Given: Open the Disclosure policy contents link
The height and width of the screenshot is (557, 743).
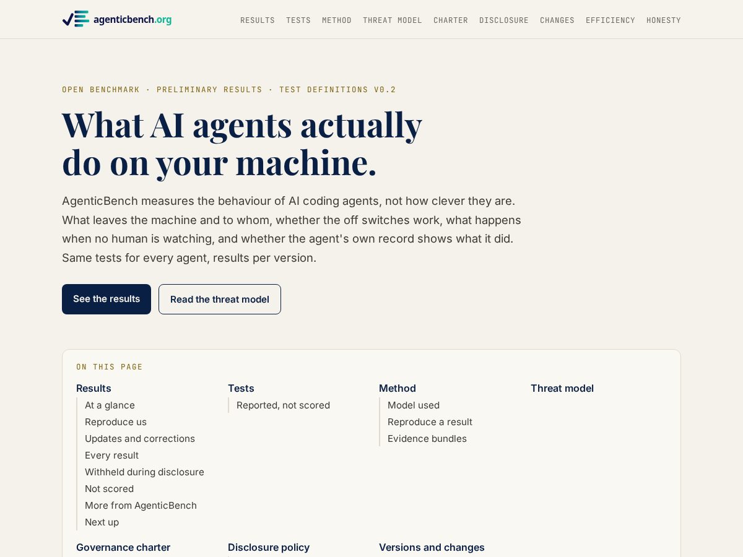Looking at the screenshot, I should point(269,547).
